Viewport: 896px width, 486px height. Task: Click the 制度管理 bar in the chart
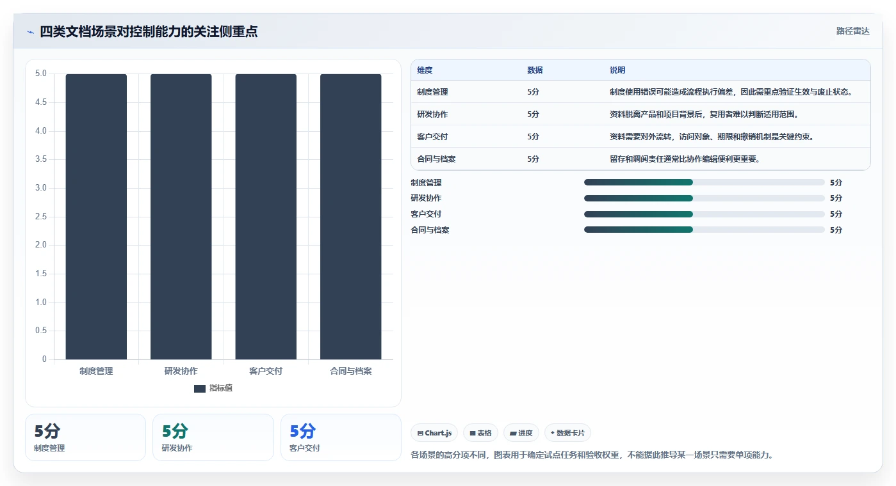96,217
